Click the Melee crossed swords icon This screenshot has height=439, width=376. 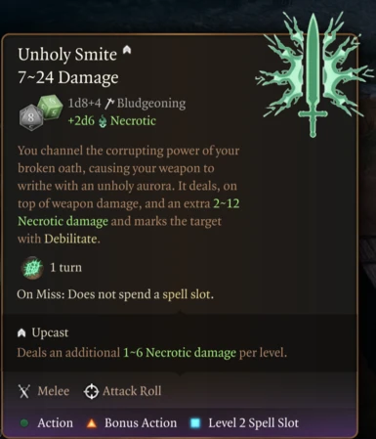click(24, 391)
